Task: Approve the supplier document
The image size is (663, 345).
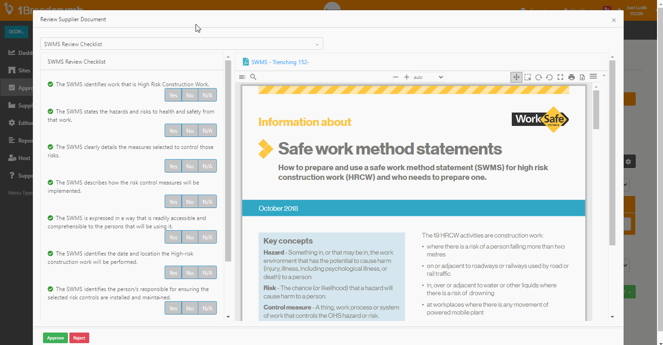Action: pyautogui.click(x=55, y=338)
